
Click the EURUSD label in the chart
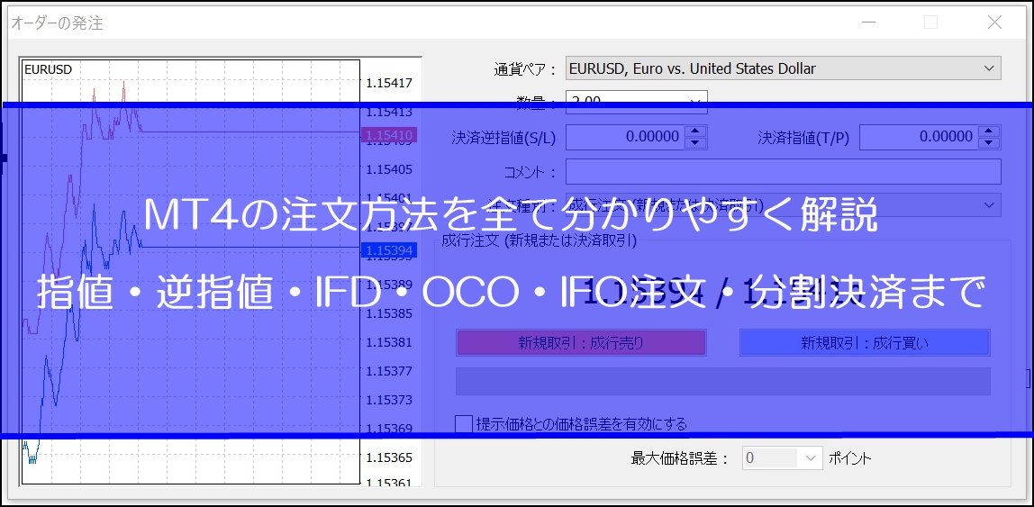click(48, 69)
